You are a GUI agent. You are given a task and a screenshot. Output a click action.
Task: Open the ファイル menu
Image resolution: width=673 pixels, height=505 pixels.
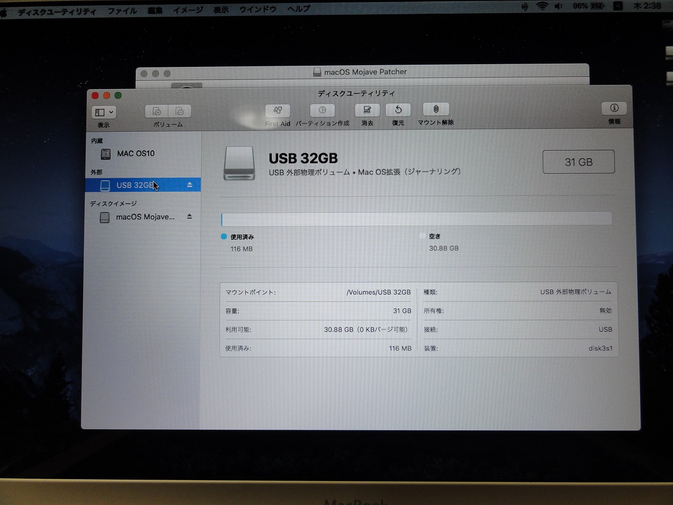click(x=122, y=11)
